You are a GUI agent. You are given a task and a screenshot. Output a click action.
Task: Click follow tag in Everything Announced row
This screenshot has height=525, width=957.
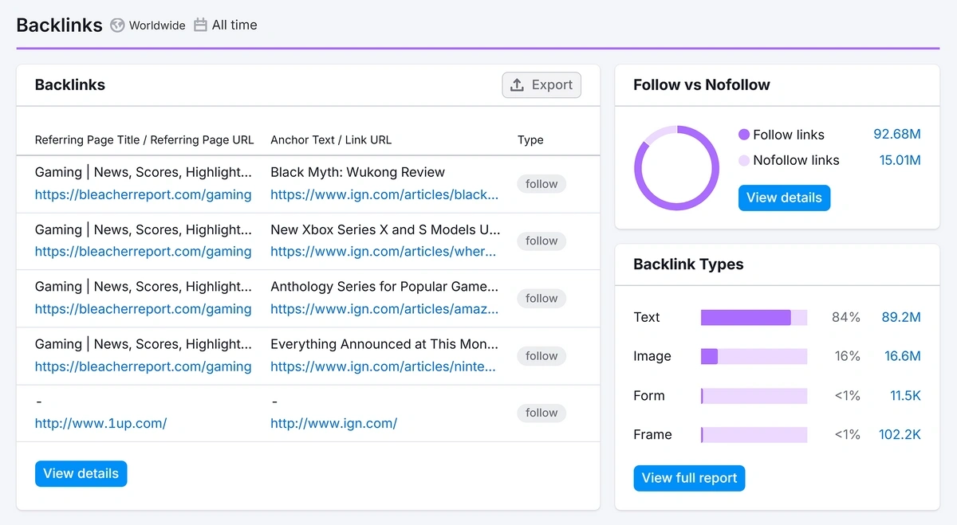point(542,356)
